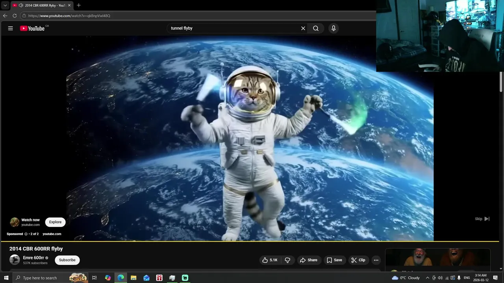Image resolution: width=504 pixels, height=283 pixels.
Task: Open the red gift taskbar app
Action: (159, 278)
